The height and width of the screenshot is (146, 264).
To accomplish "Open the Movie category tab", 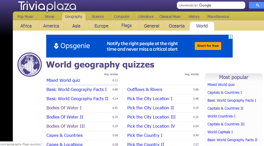I will [x=49, y=17].
